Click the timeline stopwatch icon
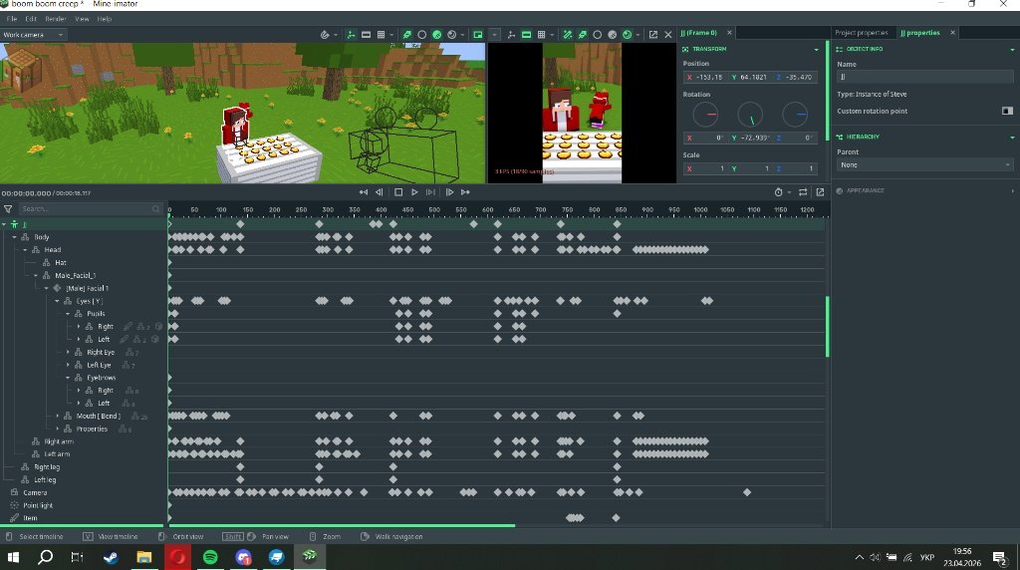 pos(778,192)
